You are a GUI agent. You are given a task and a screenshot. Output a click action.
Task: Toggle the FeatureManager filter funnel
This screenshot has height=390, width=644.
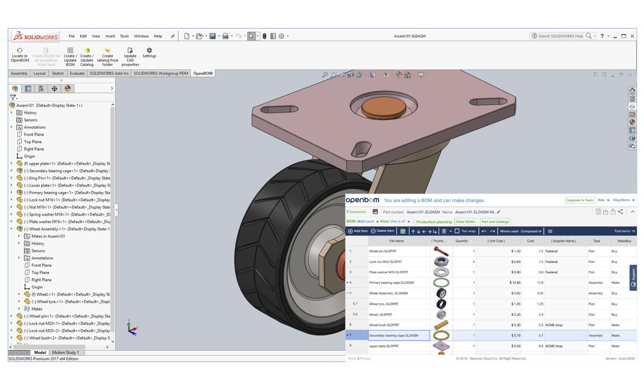pos(12,98)
